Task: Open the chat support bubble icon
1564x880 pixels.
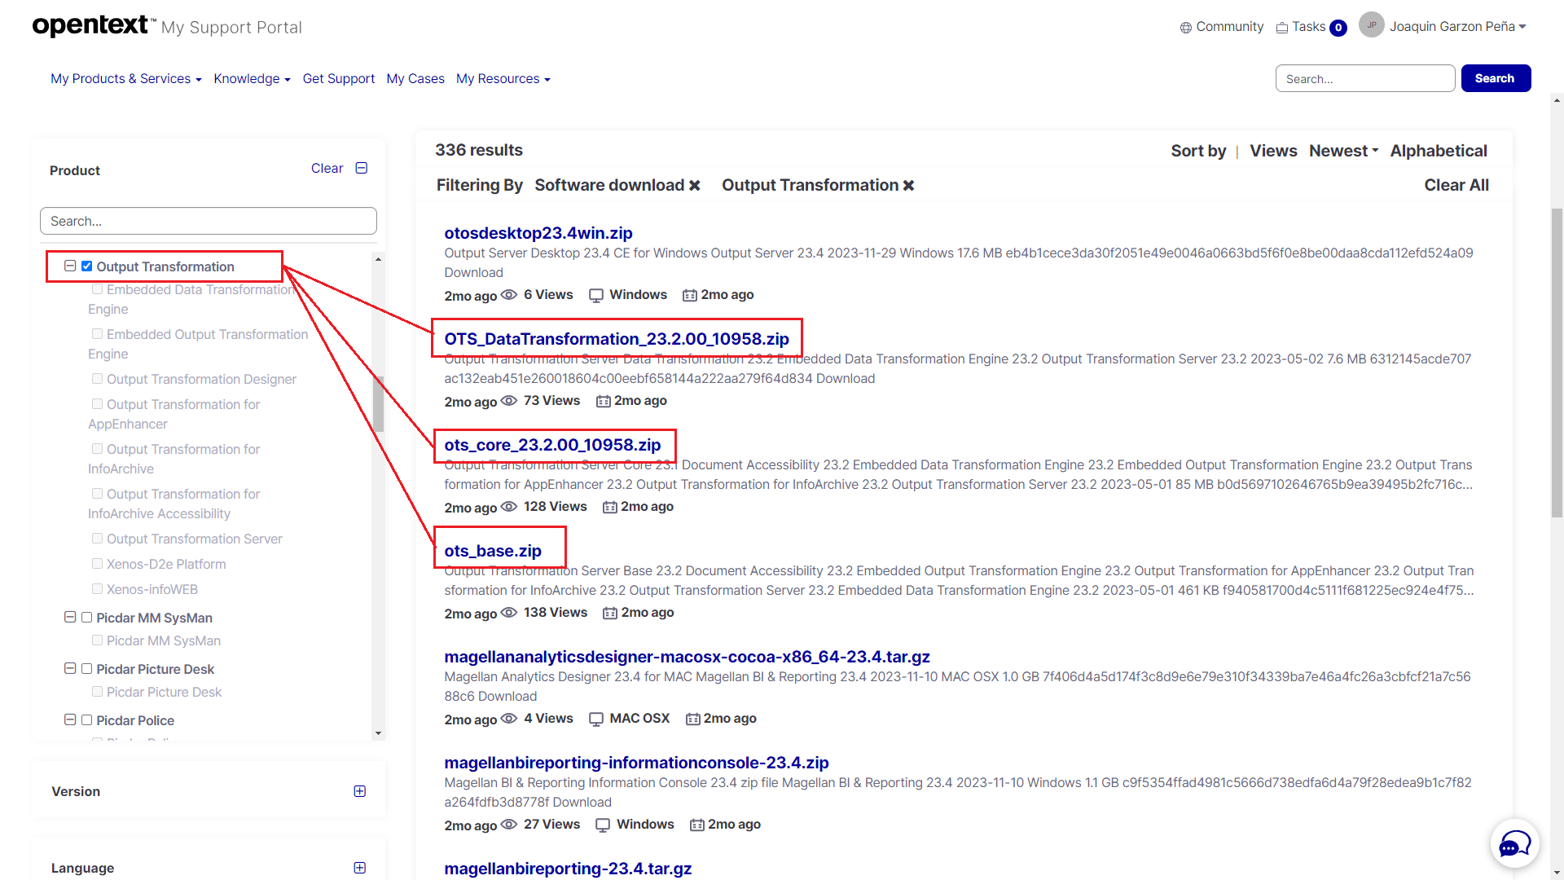Action: (x=1514, y=844)
